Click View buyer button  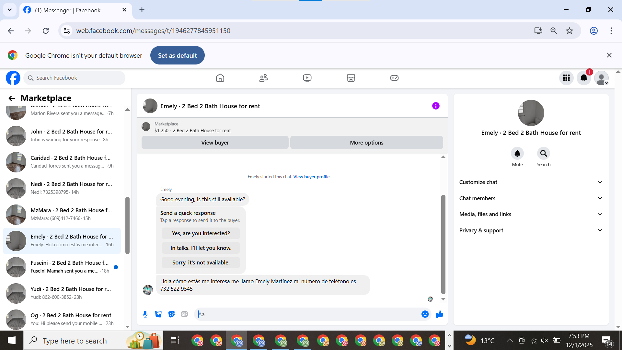click(x=215, y=143)
